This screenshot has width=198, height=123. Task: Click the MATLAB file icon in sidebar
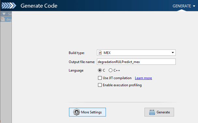[3, 19]
